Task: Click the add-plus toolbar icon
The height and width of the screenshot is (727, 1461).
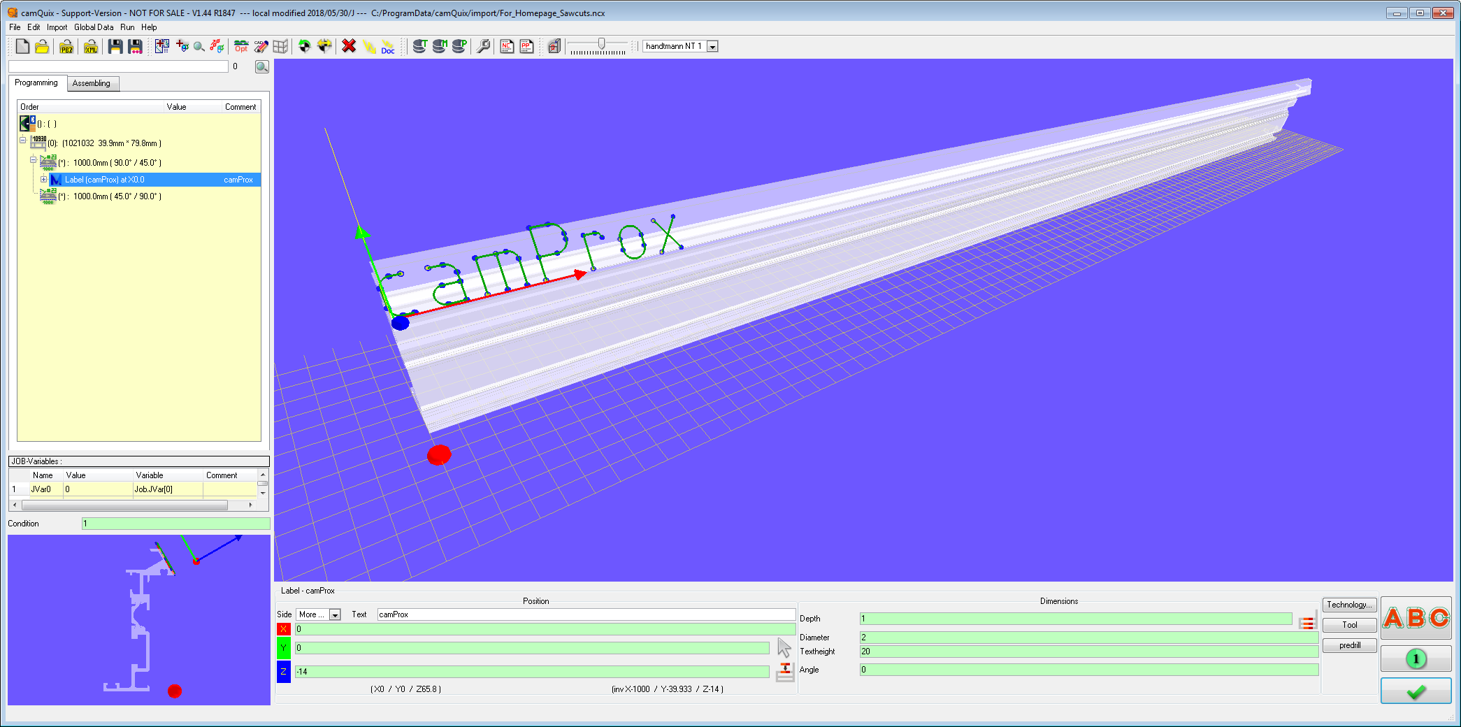Action: pos(182,46)
